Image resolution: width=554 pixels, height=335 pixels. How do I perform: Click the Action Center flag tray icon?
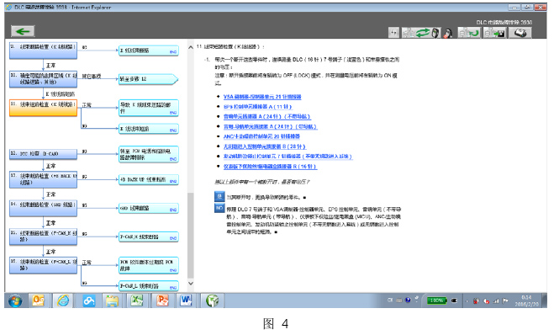pos(505,301)
